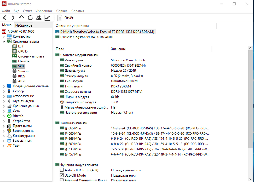
Task: Expand the Операционная система node
Action: [4, 87]
